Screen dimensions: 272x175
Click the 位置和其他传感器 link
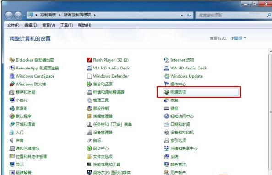pyautogui.click(x=32, y=156)
